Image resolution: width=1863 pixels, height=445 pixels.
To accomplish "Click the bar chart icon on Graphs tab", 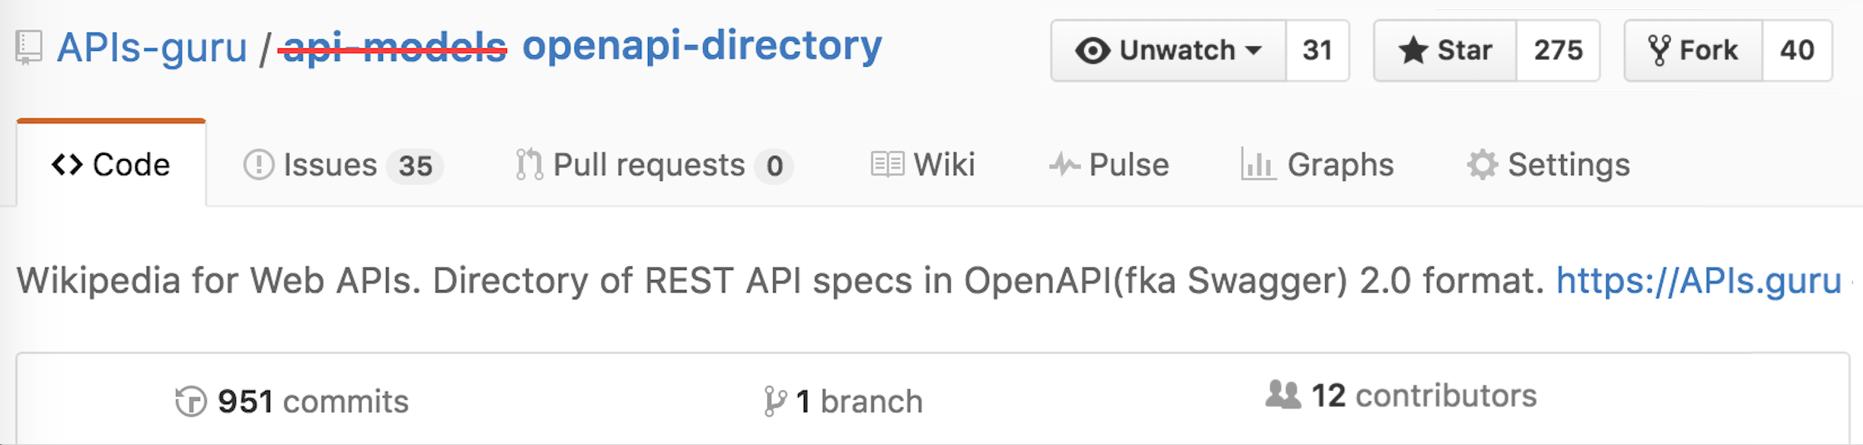I will [x=1258, y=164].
